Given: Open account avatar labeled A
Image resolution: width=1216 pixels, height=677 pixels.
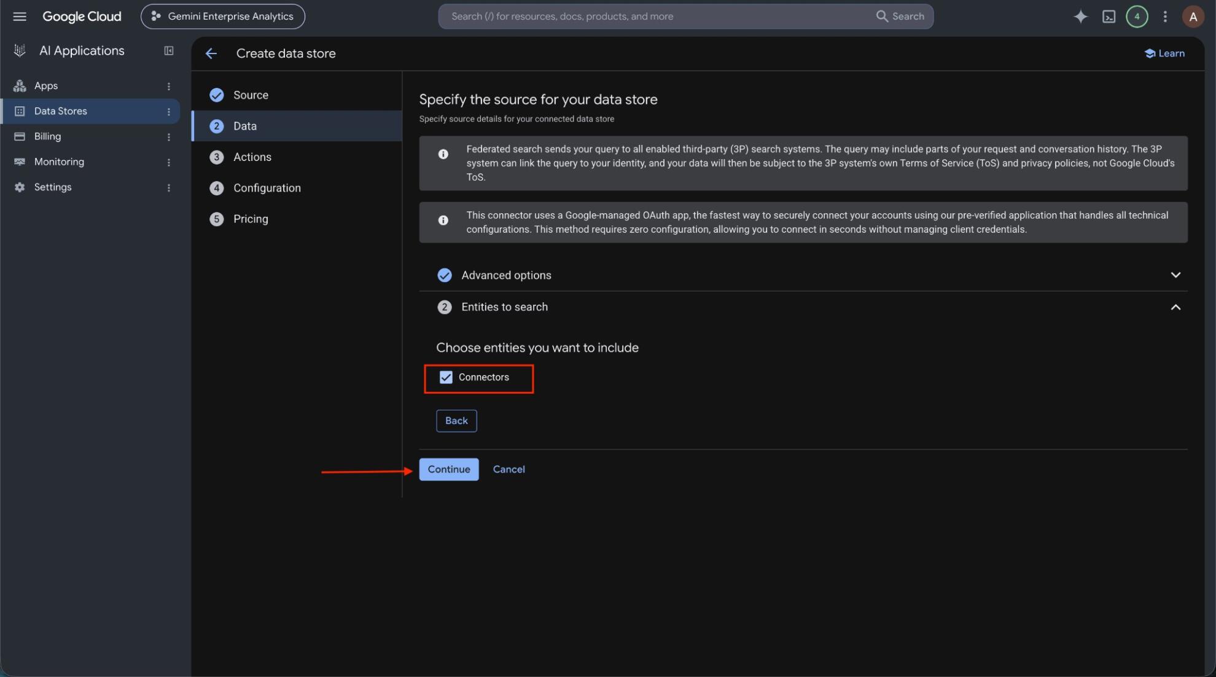Looking at the screenshot, I should pos(1193,17).
